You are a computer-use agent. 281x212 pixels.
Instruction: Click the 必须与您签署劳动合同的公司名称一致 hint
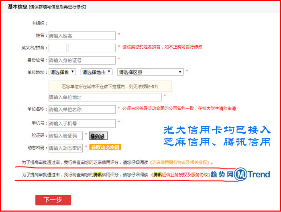[179, 108]
